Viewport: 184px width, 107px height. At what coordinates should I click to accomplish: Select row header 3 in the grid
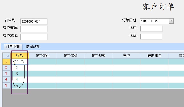pyautogui.click(x=7, y=74)
